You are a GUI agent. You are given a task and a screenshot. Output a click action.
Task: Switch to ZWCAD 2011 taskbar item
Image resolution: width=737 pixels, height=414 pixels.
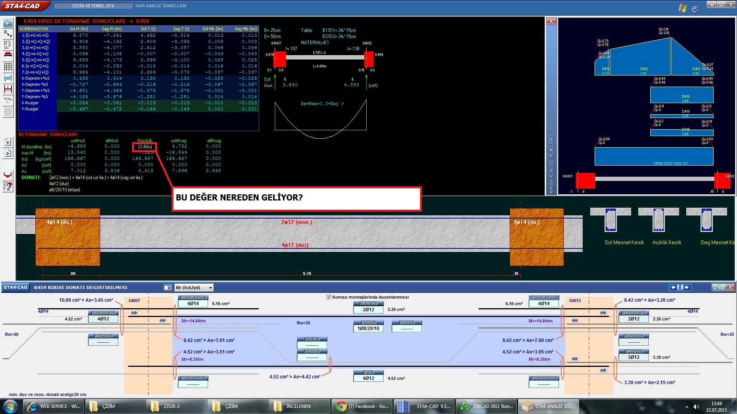click(x=486, y=406)
